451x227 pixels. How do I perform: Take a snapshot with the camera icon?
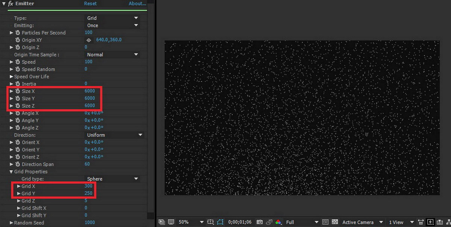(260, 222)
